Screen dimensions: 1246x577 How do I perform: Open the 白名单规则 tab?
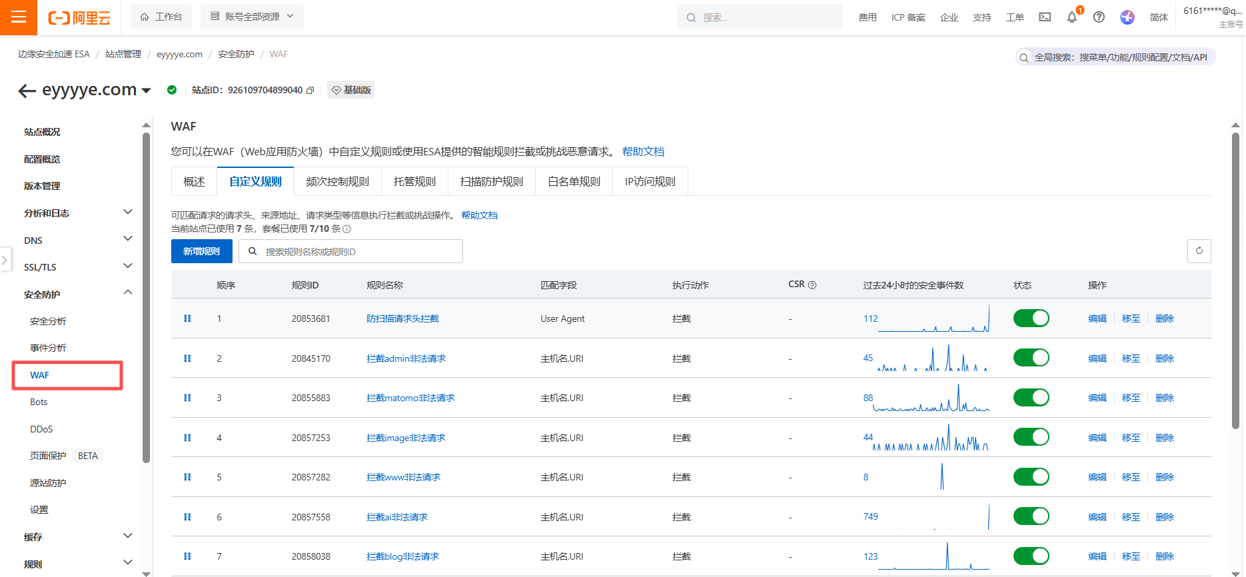(574, 181)
